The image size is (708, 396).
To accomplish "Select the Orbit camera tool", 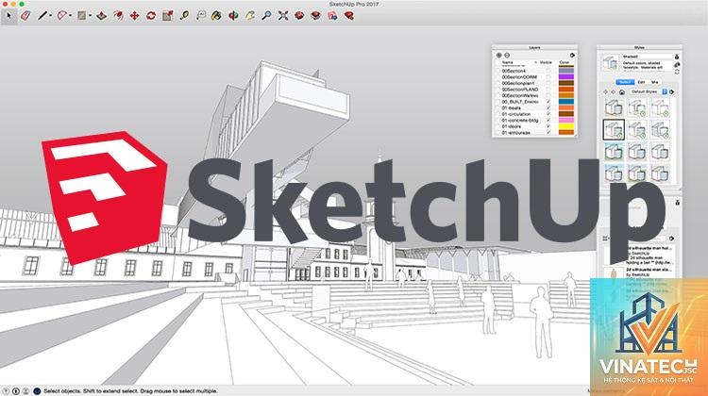I will 233,16.
